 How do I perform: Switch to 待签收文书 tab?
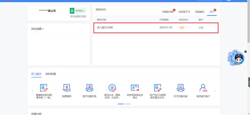pos(184,12)
